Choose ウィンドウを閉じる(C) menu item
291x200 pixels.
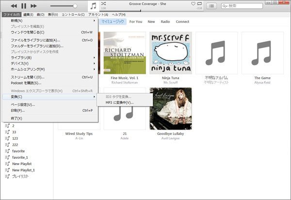(x=50, y=33)
